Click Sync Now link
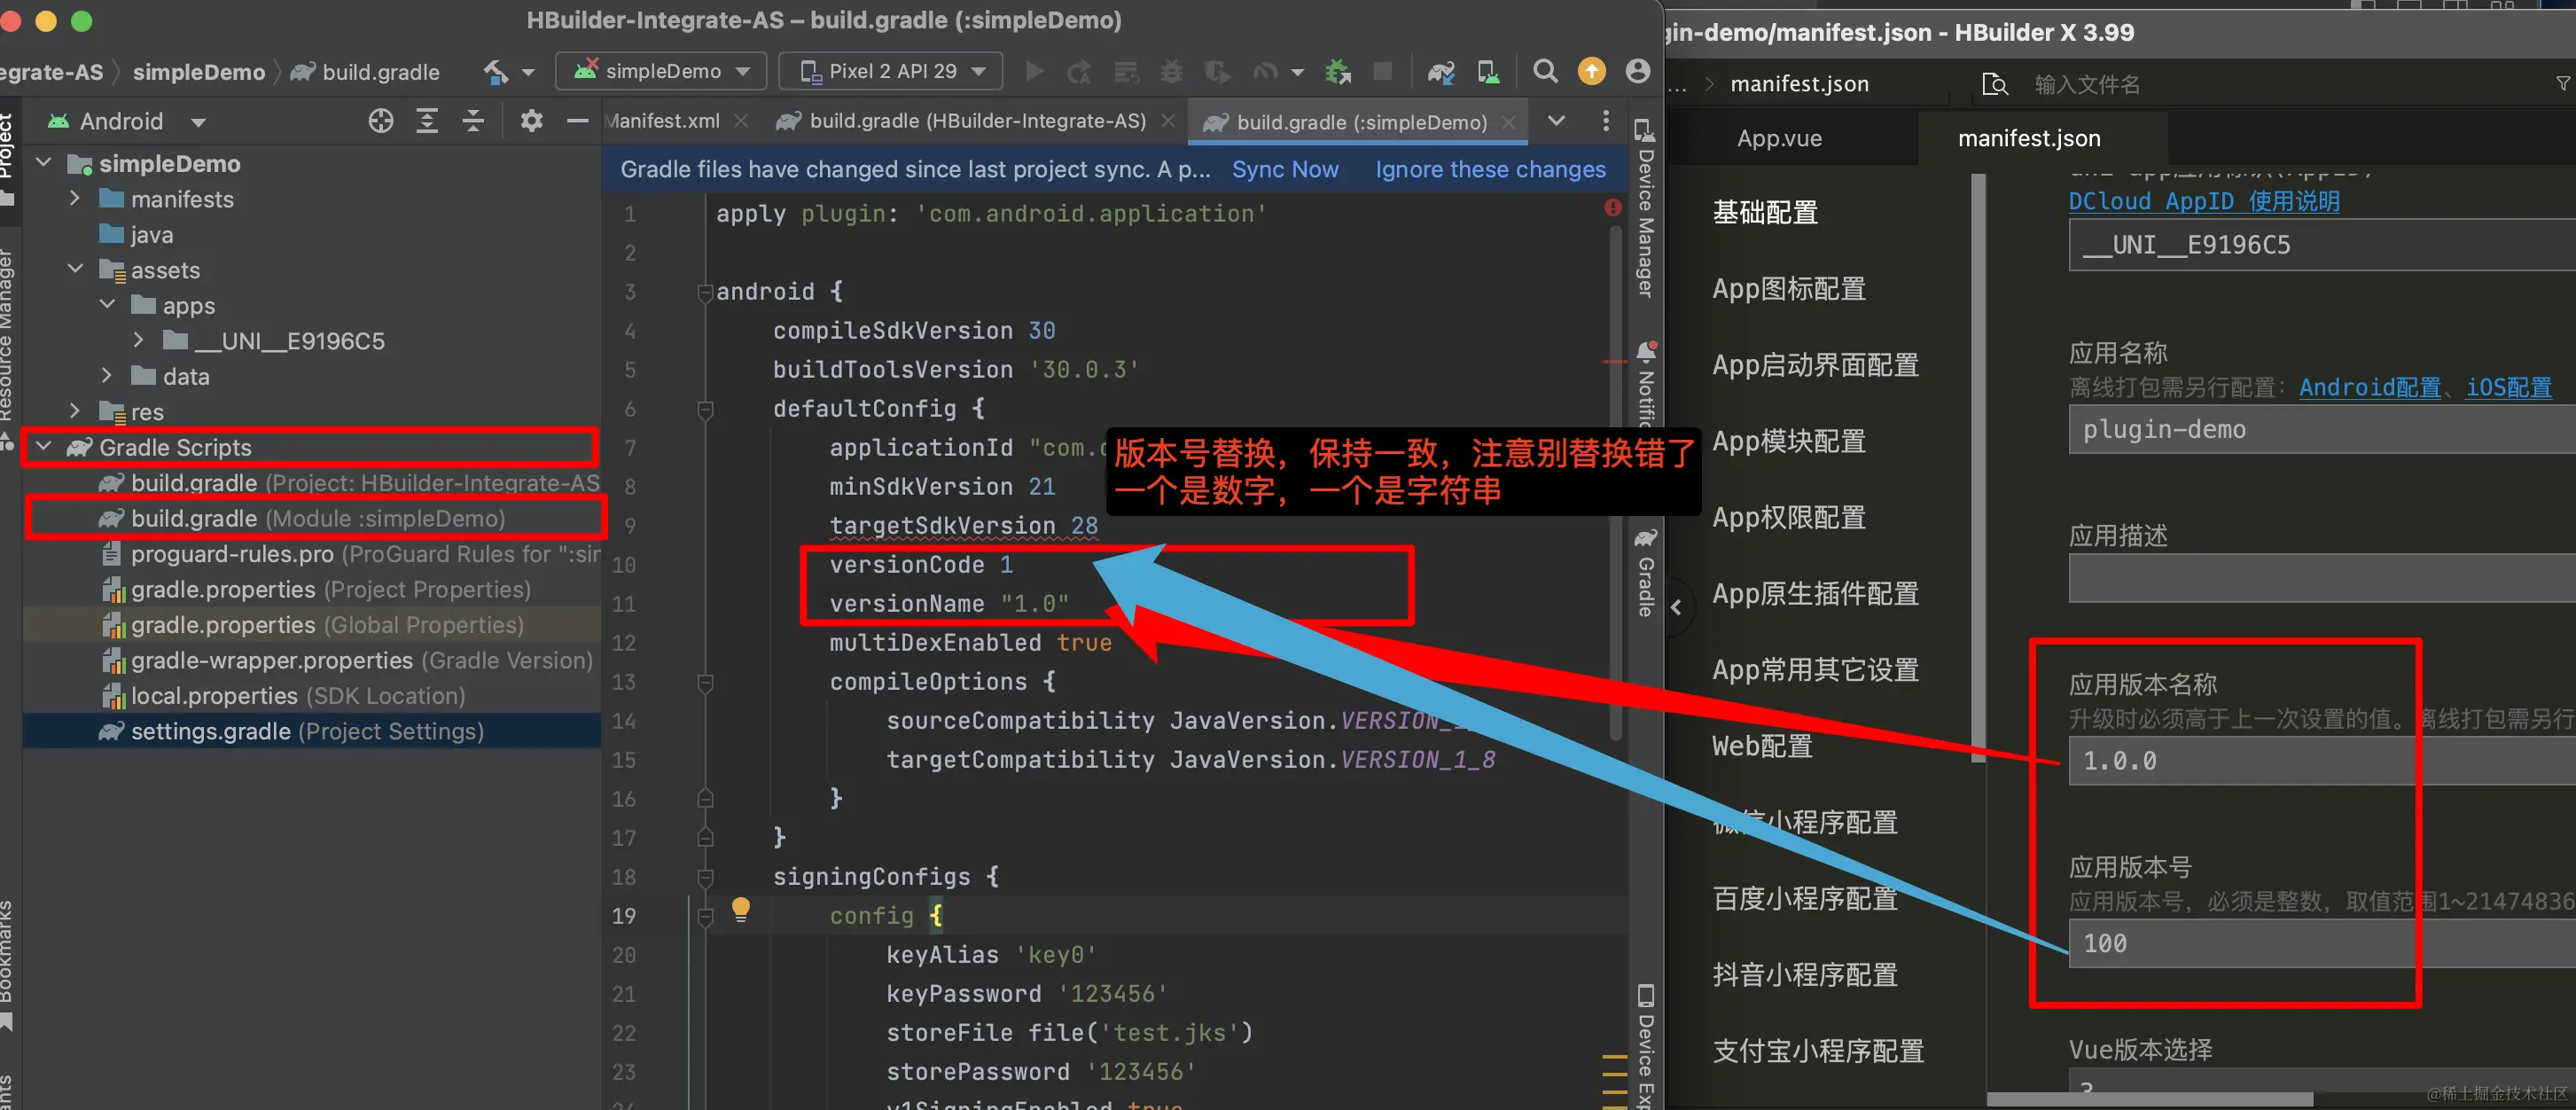2576x1110 pixels. [1285, 169]
